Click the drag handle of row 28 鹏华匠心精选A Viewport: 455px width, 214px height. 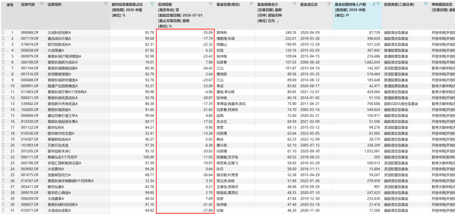point(3,193)
